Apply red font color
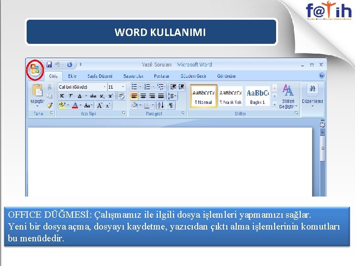The width and height of the screenshot is (355, 266). coord(75,105)
